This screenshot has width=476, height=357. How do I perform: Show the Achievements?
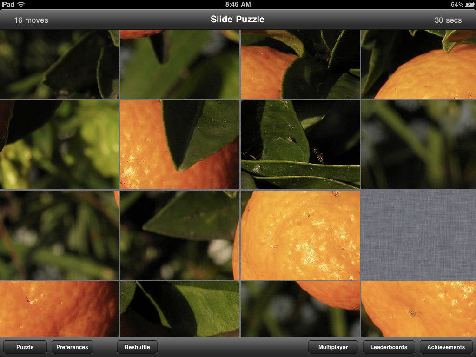coord(446,347)
